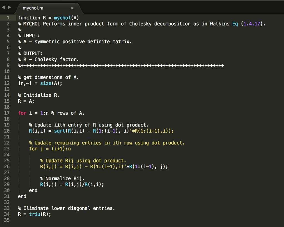Screen dimensions: 284x227
Task: Click the for keyword on line 17
Action: pos(22,113)
